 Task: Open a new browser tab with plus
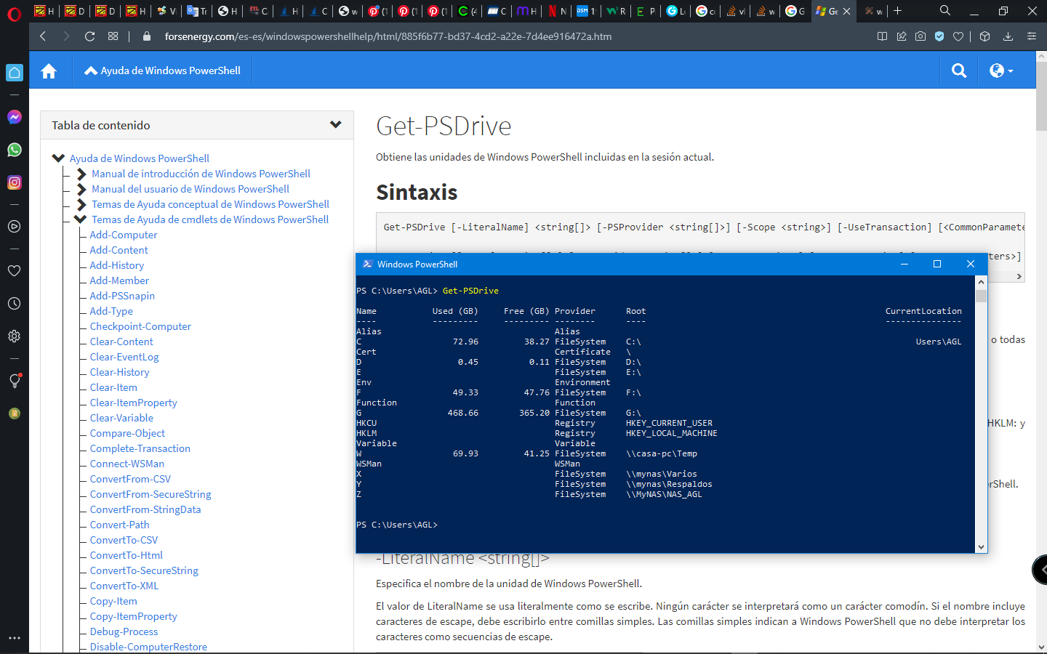click(x=897, y=11)
